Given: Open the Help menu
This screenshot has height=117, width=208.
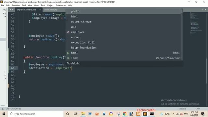Looking at the screenshot, I should (70, 5).
